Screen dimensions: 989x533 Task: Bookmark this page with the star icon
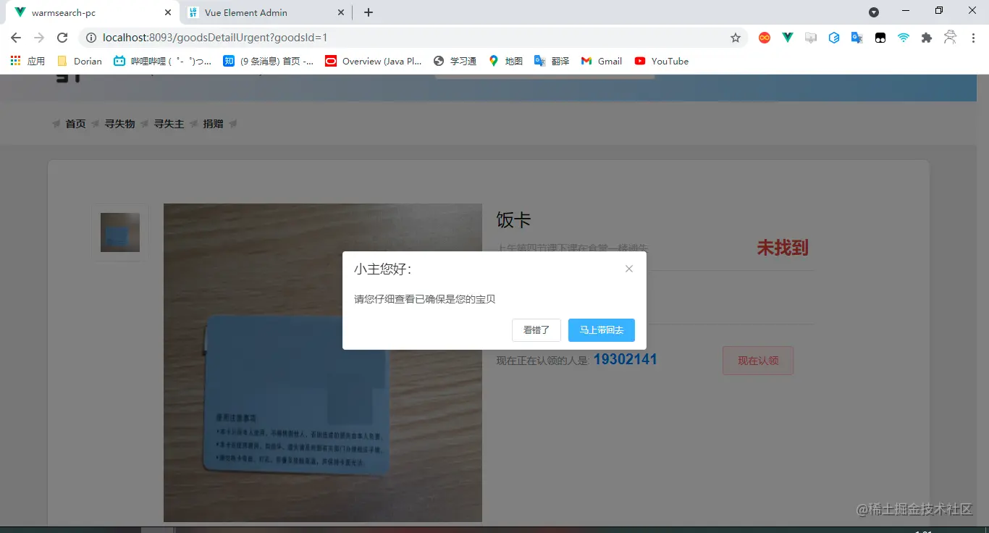(x=736, y=38)
